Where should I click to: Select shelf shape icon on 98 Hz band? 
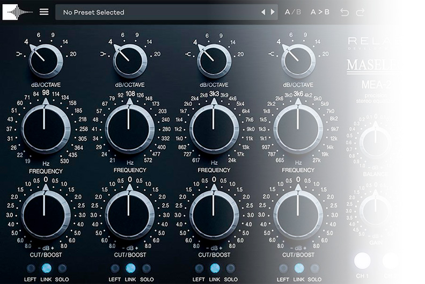click(19, 55)
